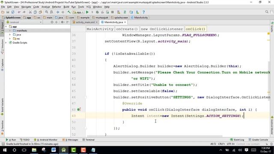Image resolution: width=274 pixels, height=154 pixels.
Task: Click the onCreate() breadcrumb in editor
Action: click(x=127, y=29)
